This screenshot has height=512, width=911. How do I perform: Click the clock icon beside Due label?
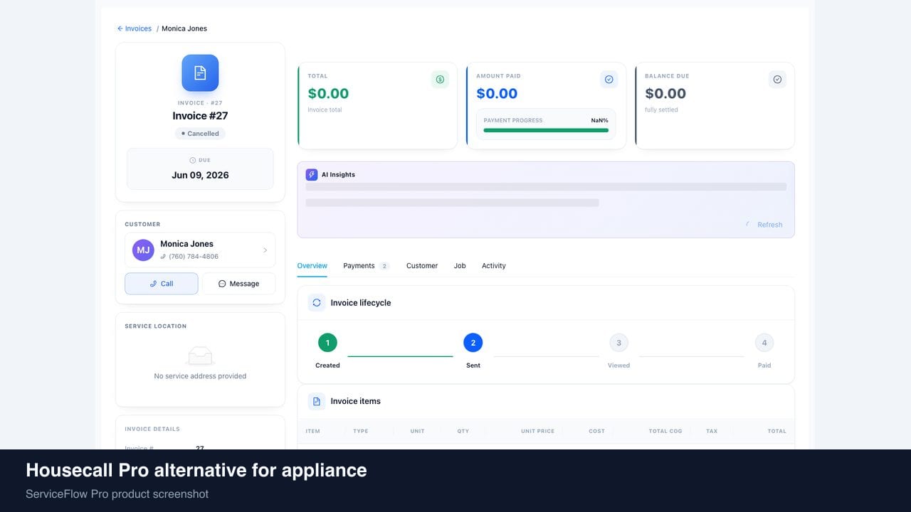[192, 160]
